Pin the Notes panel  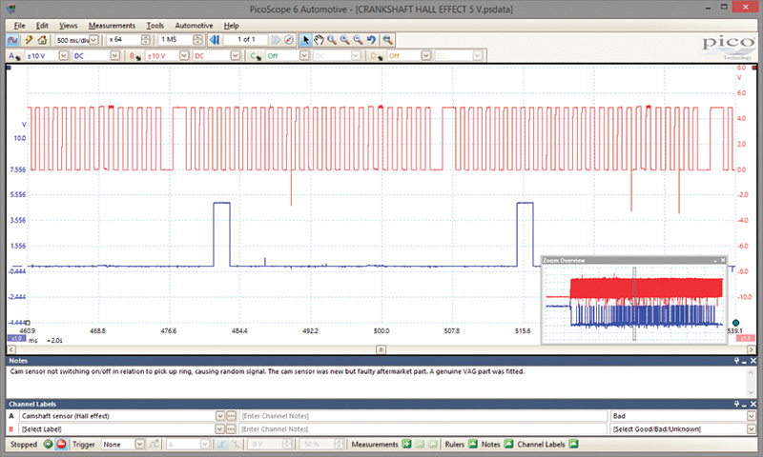736,361
